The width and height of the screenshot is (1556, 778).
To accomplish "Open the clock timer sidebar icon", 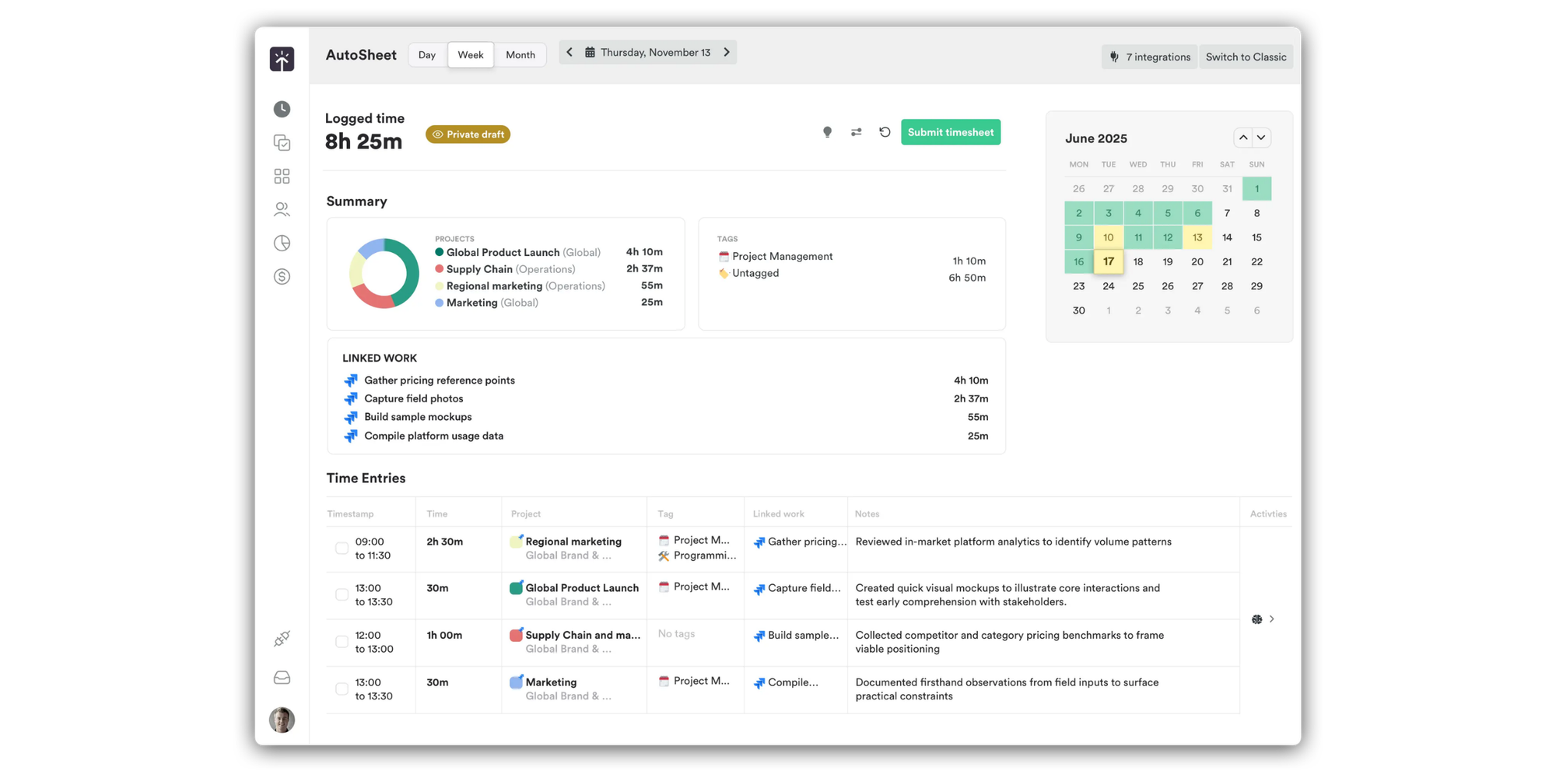I will pos(282,109).
